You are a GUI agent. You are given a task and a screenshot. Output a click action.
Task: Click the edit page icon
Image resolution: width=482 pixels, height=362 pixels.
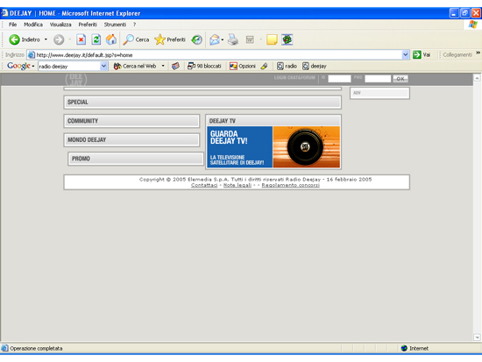[x=250, y=39]
